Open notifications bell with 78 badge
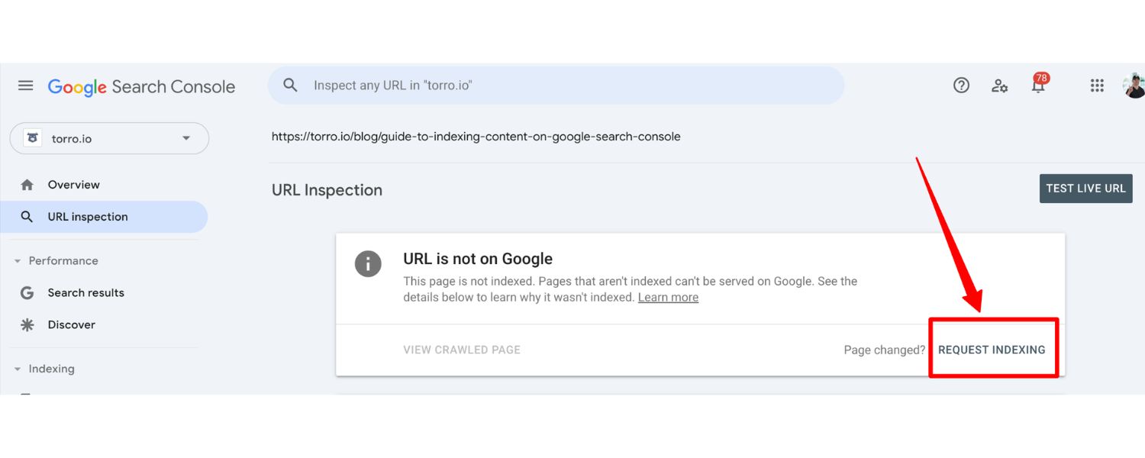Screen dimensions: 1145x458 click(1038, 85)
